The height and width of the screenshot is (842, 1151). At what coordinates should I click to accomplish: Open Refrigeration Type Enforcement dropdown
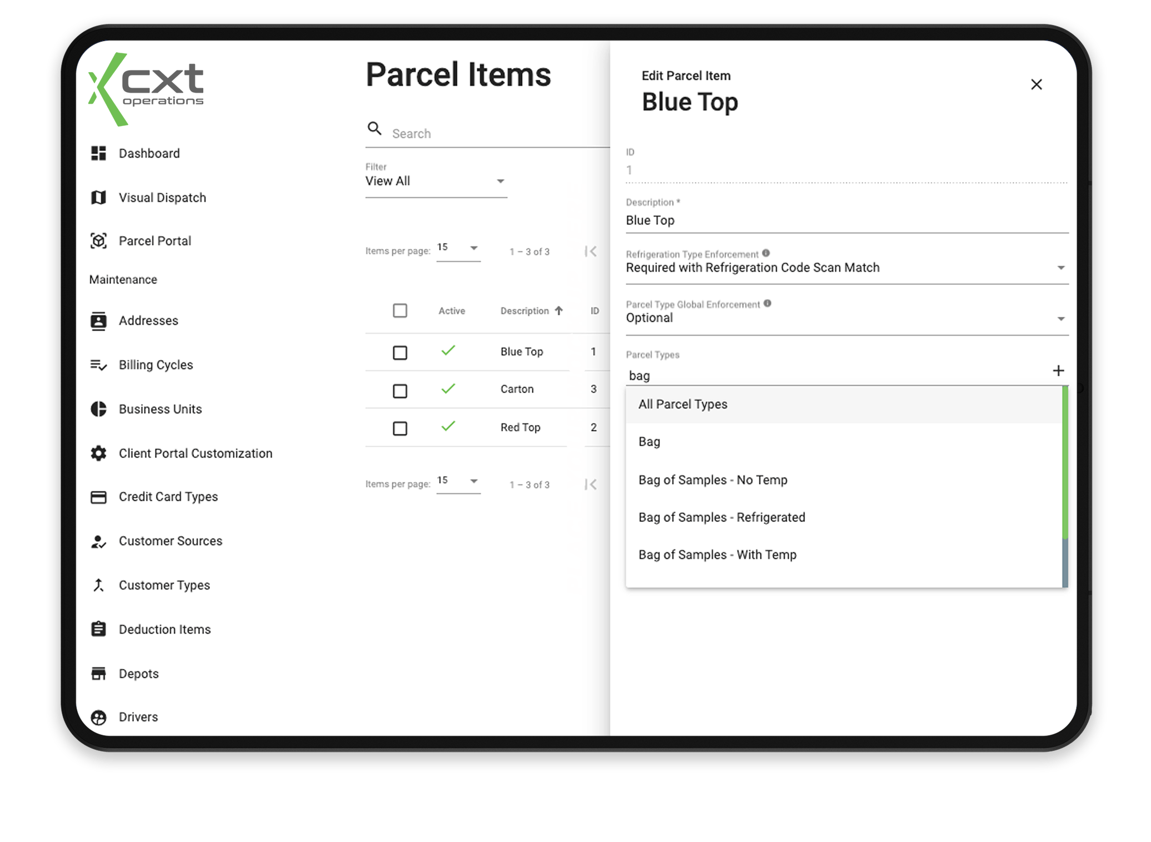(847, 268)
